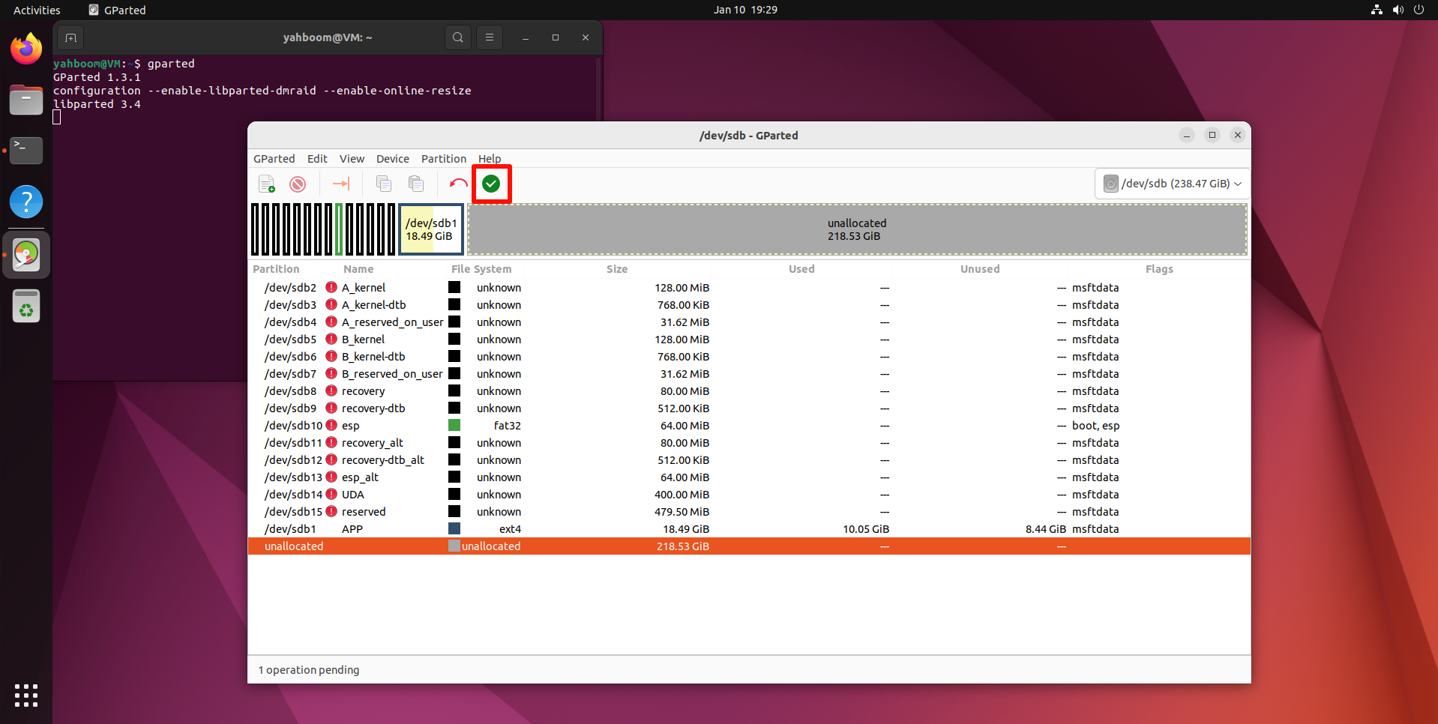Image resolution: width=1438 pixels, height=724 pixels.
Task: Click the Delete partition toolbar icon
Action: (298, 184)
